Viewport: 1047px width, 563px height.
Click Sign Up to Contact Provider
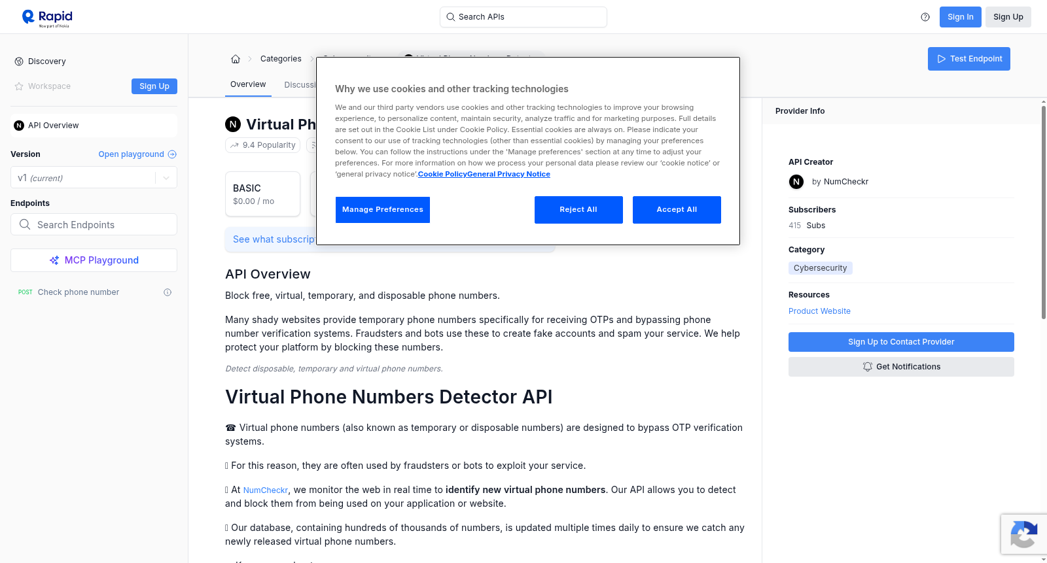901,342
